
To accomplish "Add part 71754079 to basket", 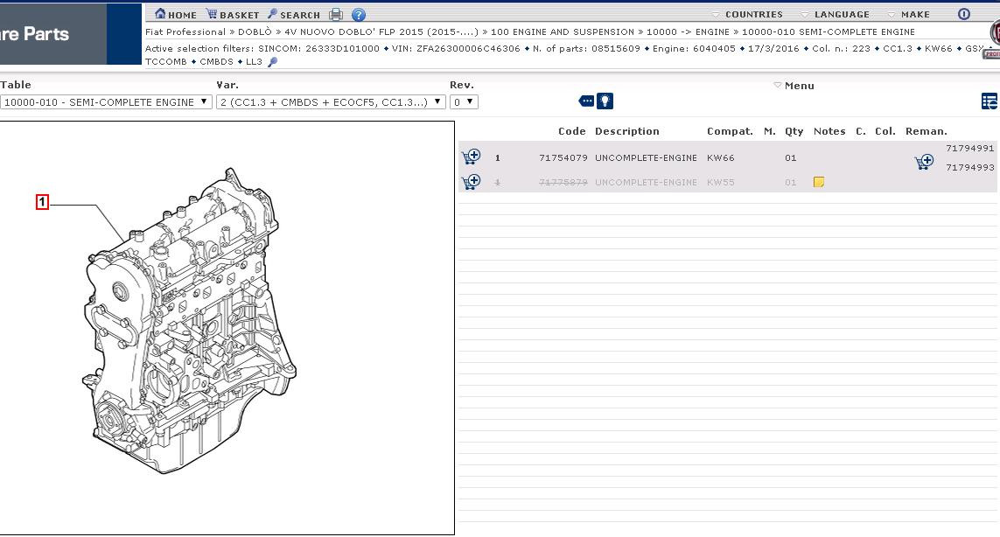I will click(x=471, y=157).
